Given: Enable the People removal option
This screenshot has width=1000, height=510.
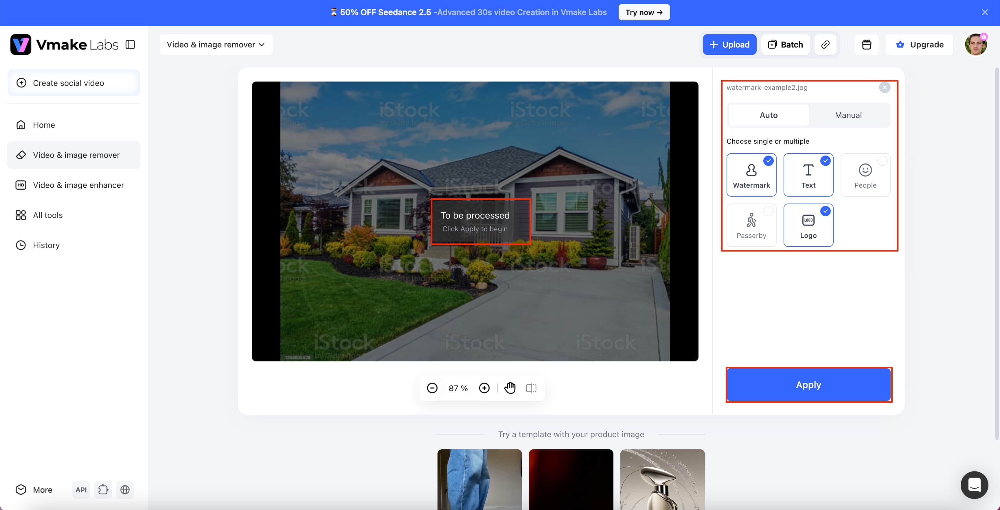Looking at the screenshot, I should pyautogui.click(x=865, y=175).
